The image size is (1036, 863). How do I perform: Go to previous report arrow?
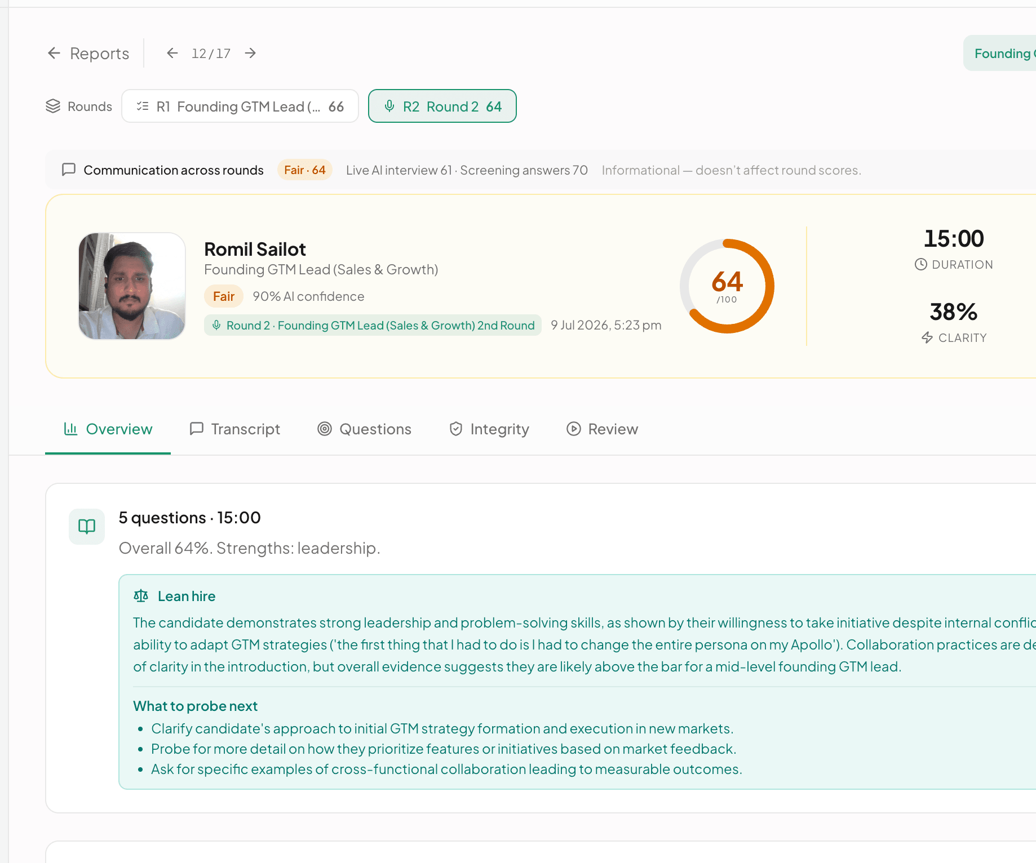point(172,53)
